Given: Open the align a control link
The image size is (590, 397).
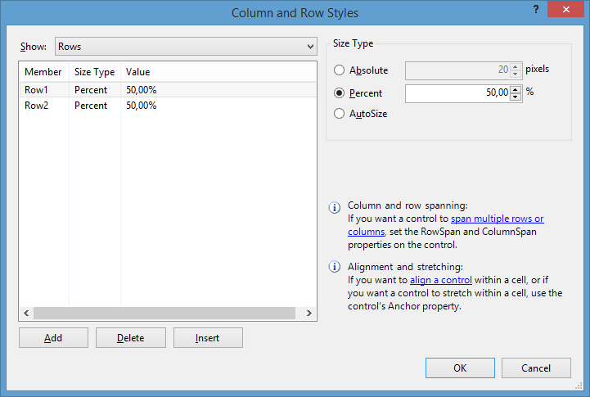Looking at the screenshot, I should [440, 280].
